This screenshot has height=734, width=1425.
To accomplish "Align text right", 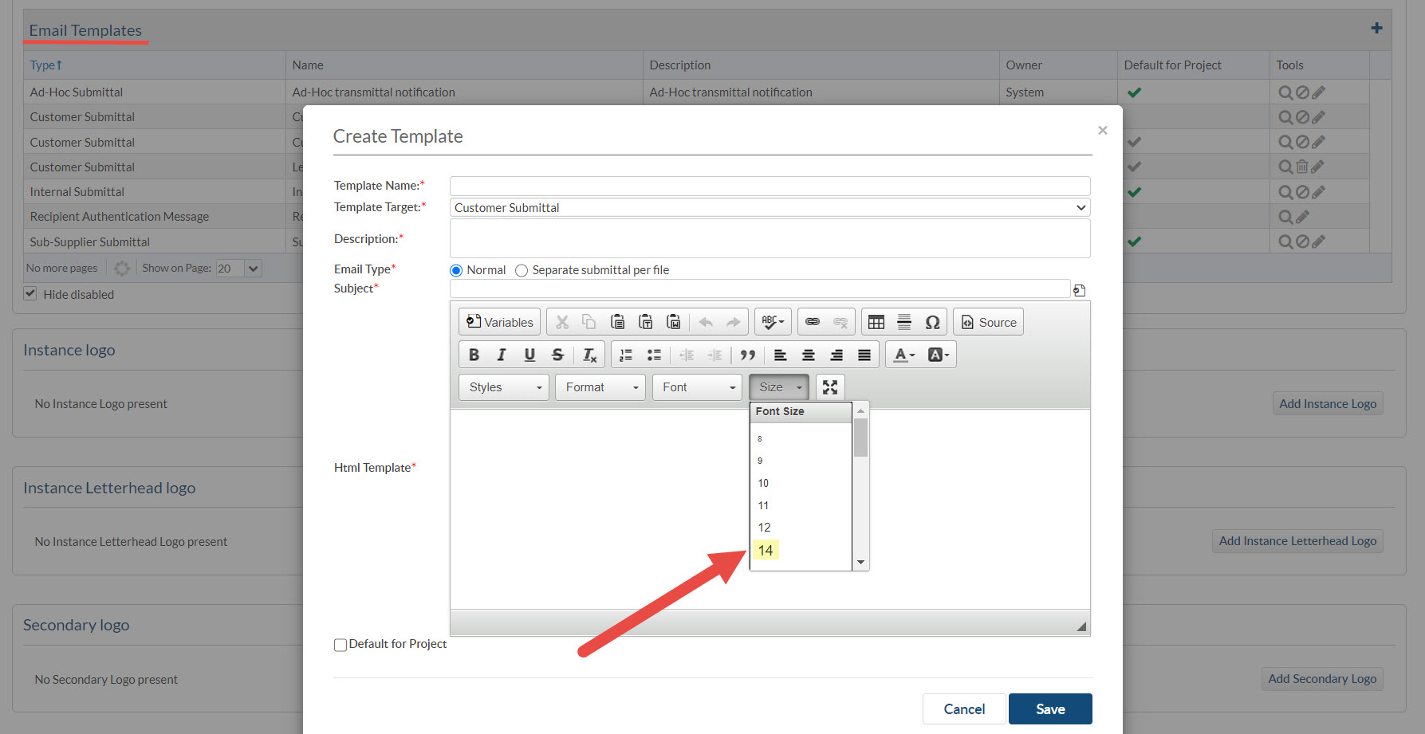I will (836, 355).
